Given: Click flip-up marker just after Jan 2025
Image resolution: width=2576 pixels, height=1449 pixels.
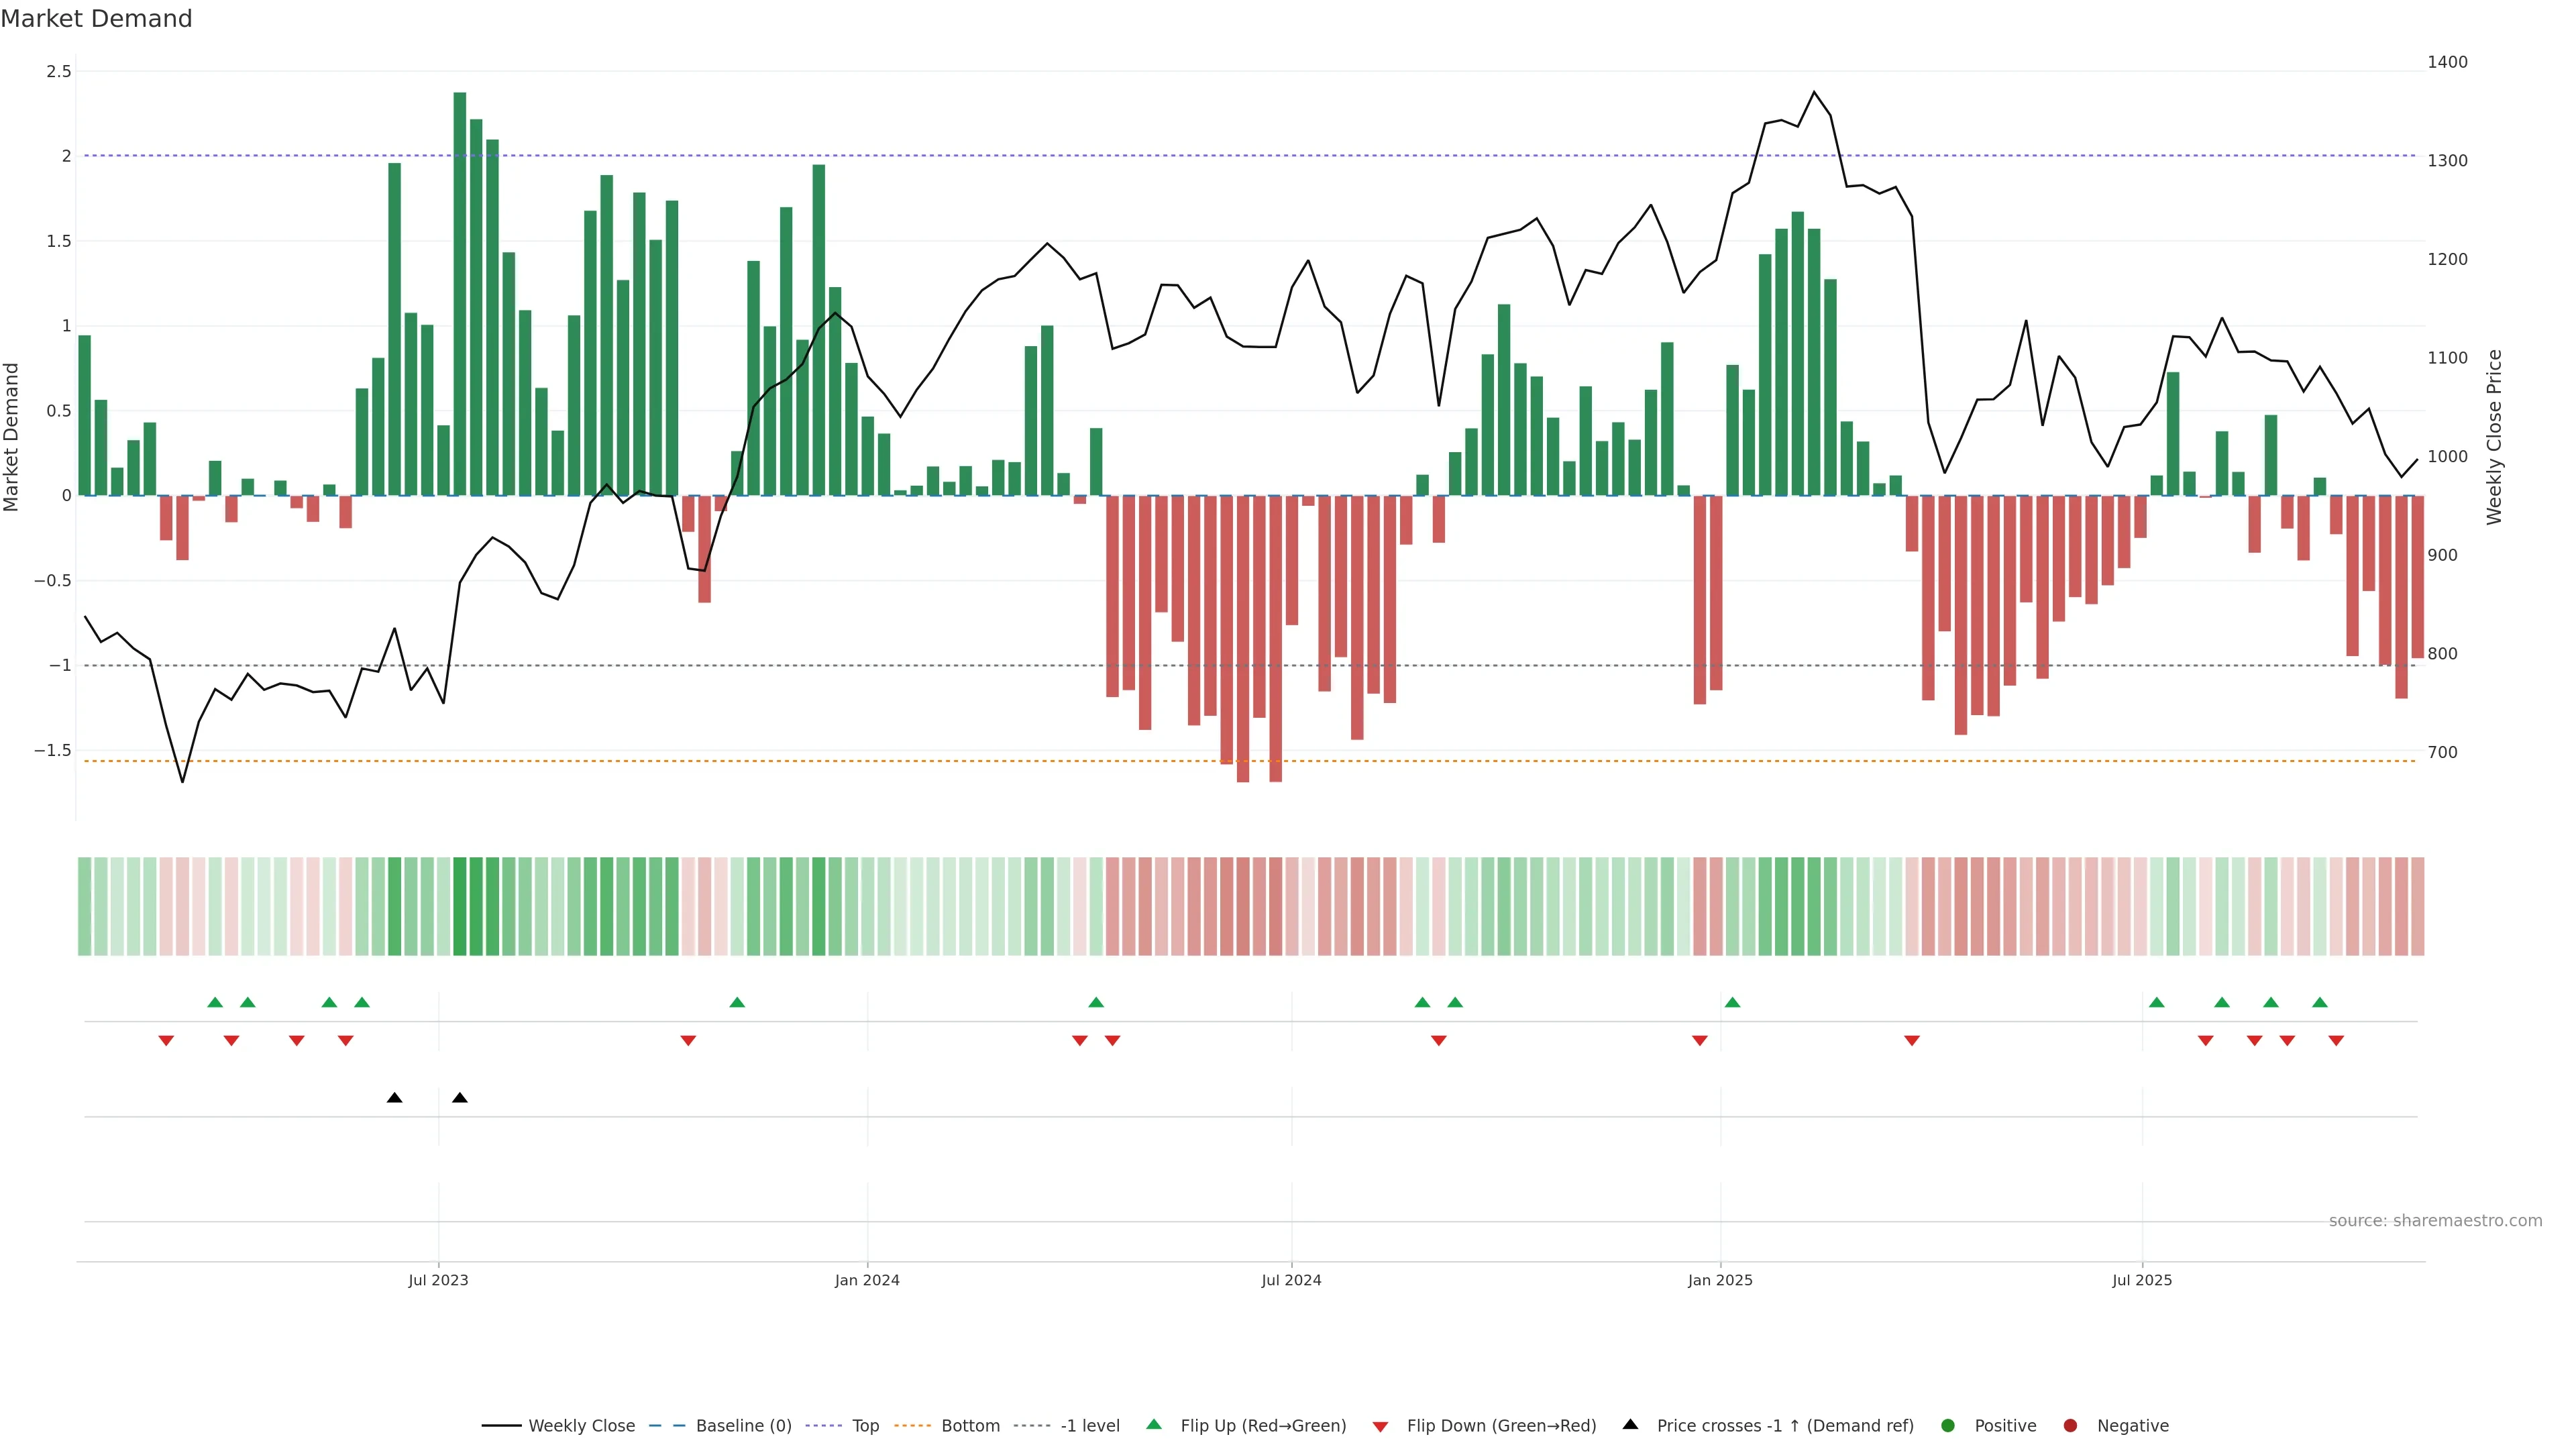Looking at the screenshot, I should tap(1732, 1002).
